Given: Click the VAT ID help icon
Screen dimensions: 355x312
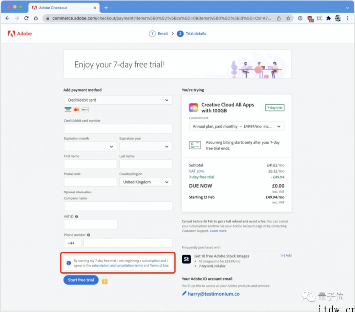Looking at the screenshot, I should click(77, 217).
